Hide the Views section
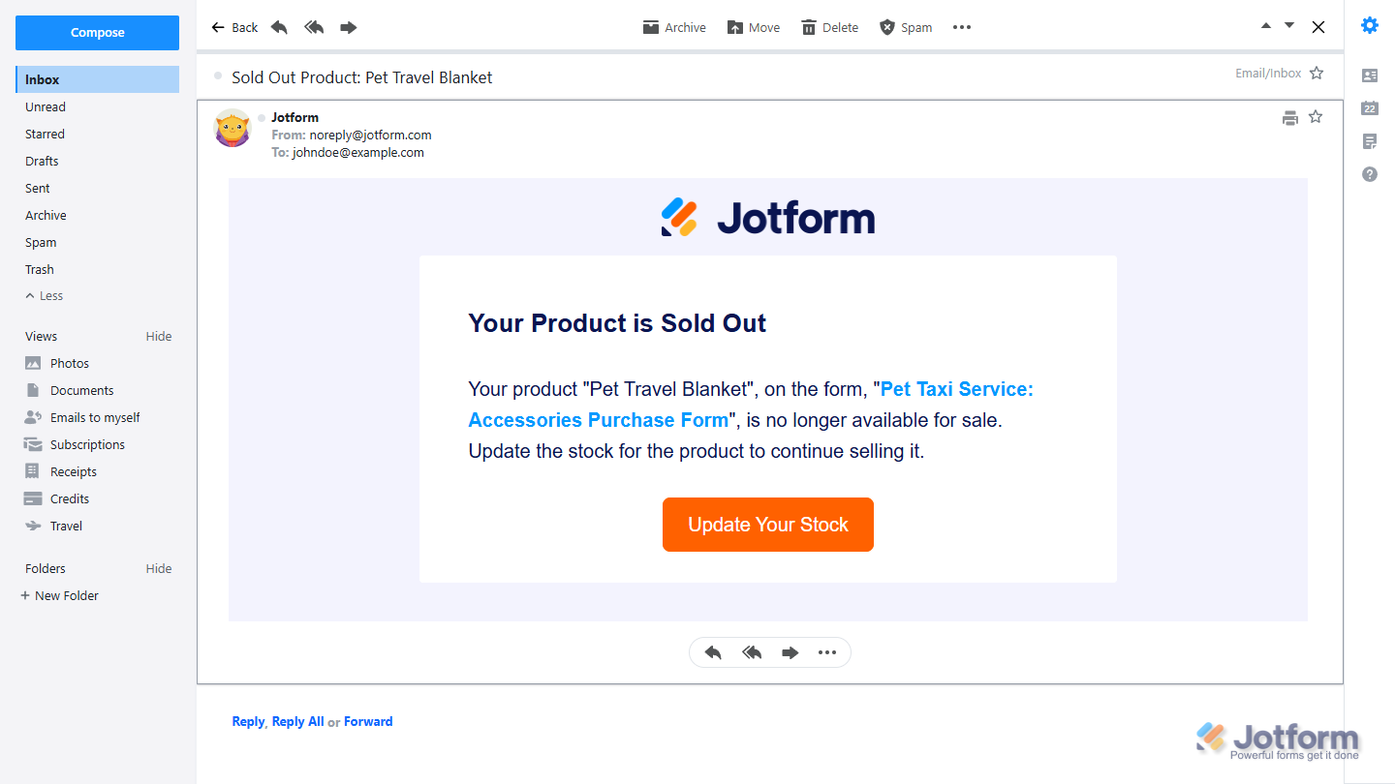This screenshot has height=784, width=1395. pyautogui.click(x=159, y=337)
